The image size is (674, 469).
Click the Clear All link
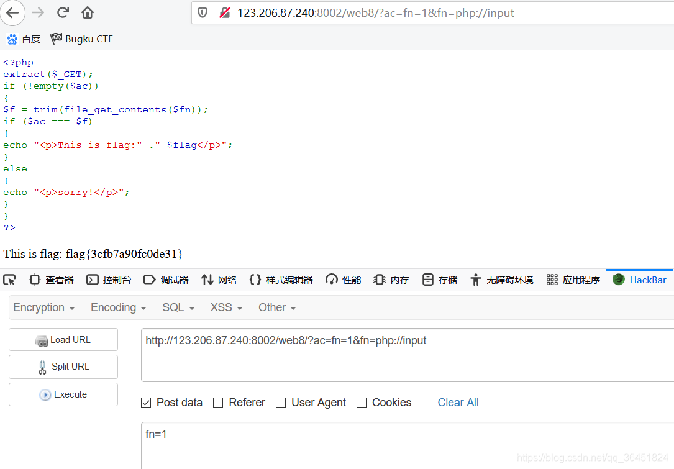pyautogui.click(x=458, y=403)
